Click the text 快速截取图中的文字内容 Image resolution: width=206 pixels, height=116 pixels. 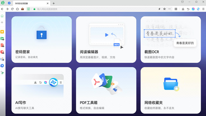tap(159, 57)
